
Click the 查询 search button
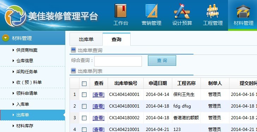coord(162,61)
